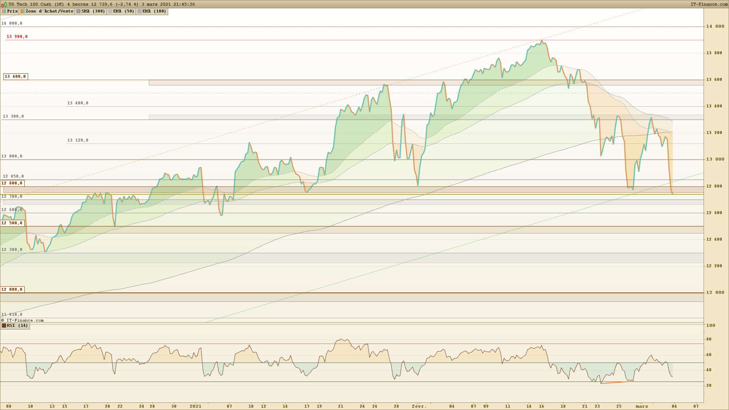The image size is (729, 410).
Task: Click the févr. marker on time axis
Action: pos(419,406)
